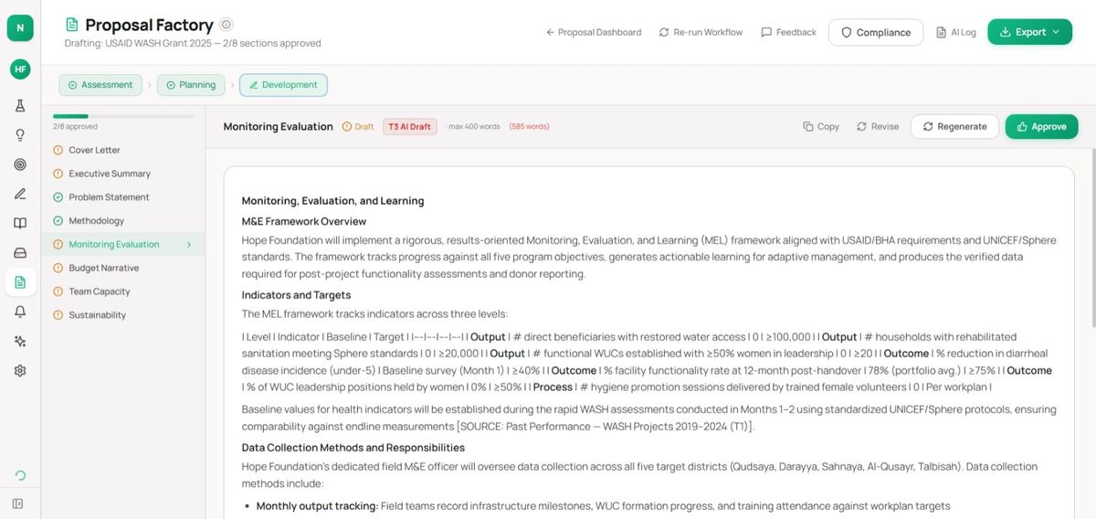1096x519 pixels.
Task: Regenerate the Monitoring Evaluation section
Action: tap(954, 127)
